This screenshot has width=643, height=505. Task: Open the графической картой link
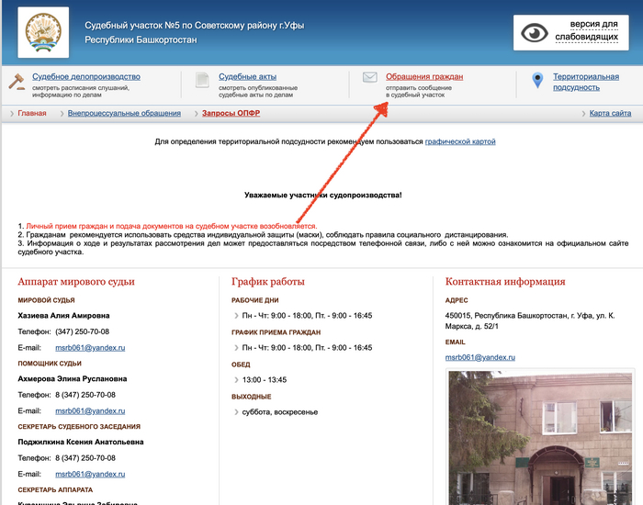[460, 141]
